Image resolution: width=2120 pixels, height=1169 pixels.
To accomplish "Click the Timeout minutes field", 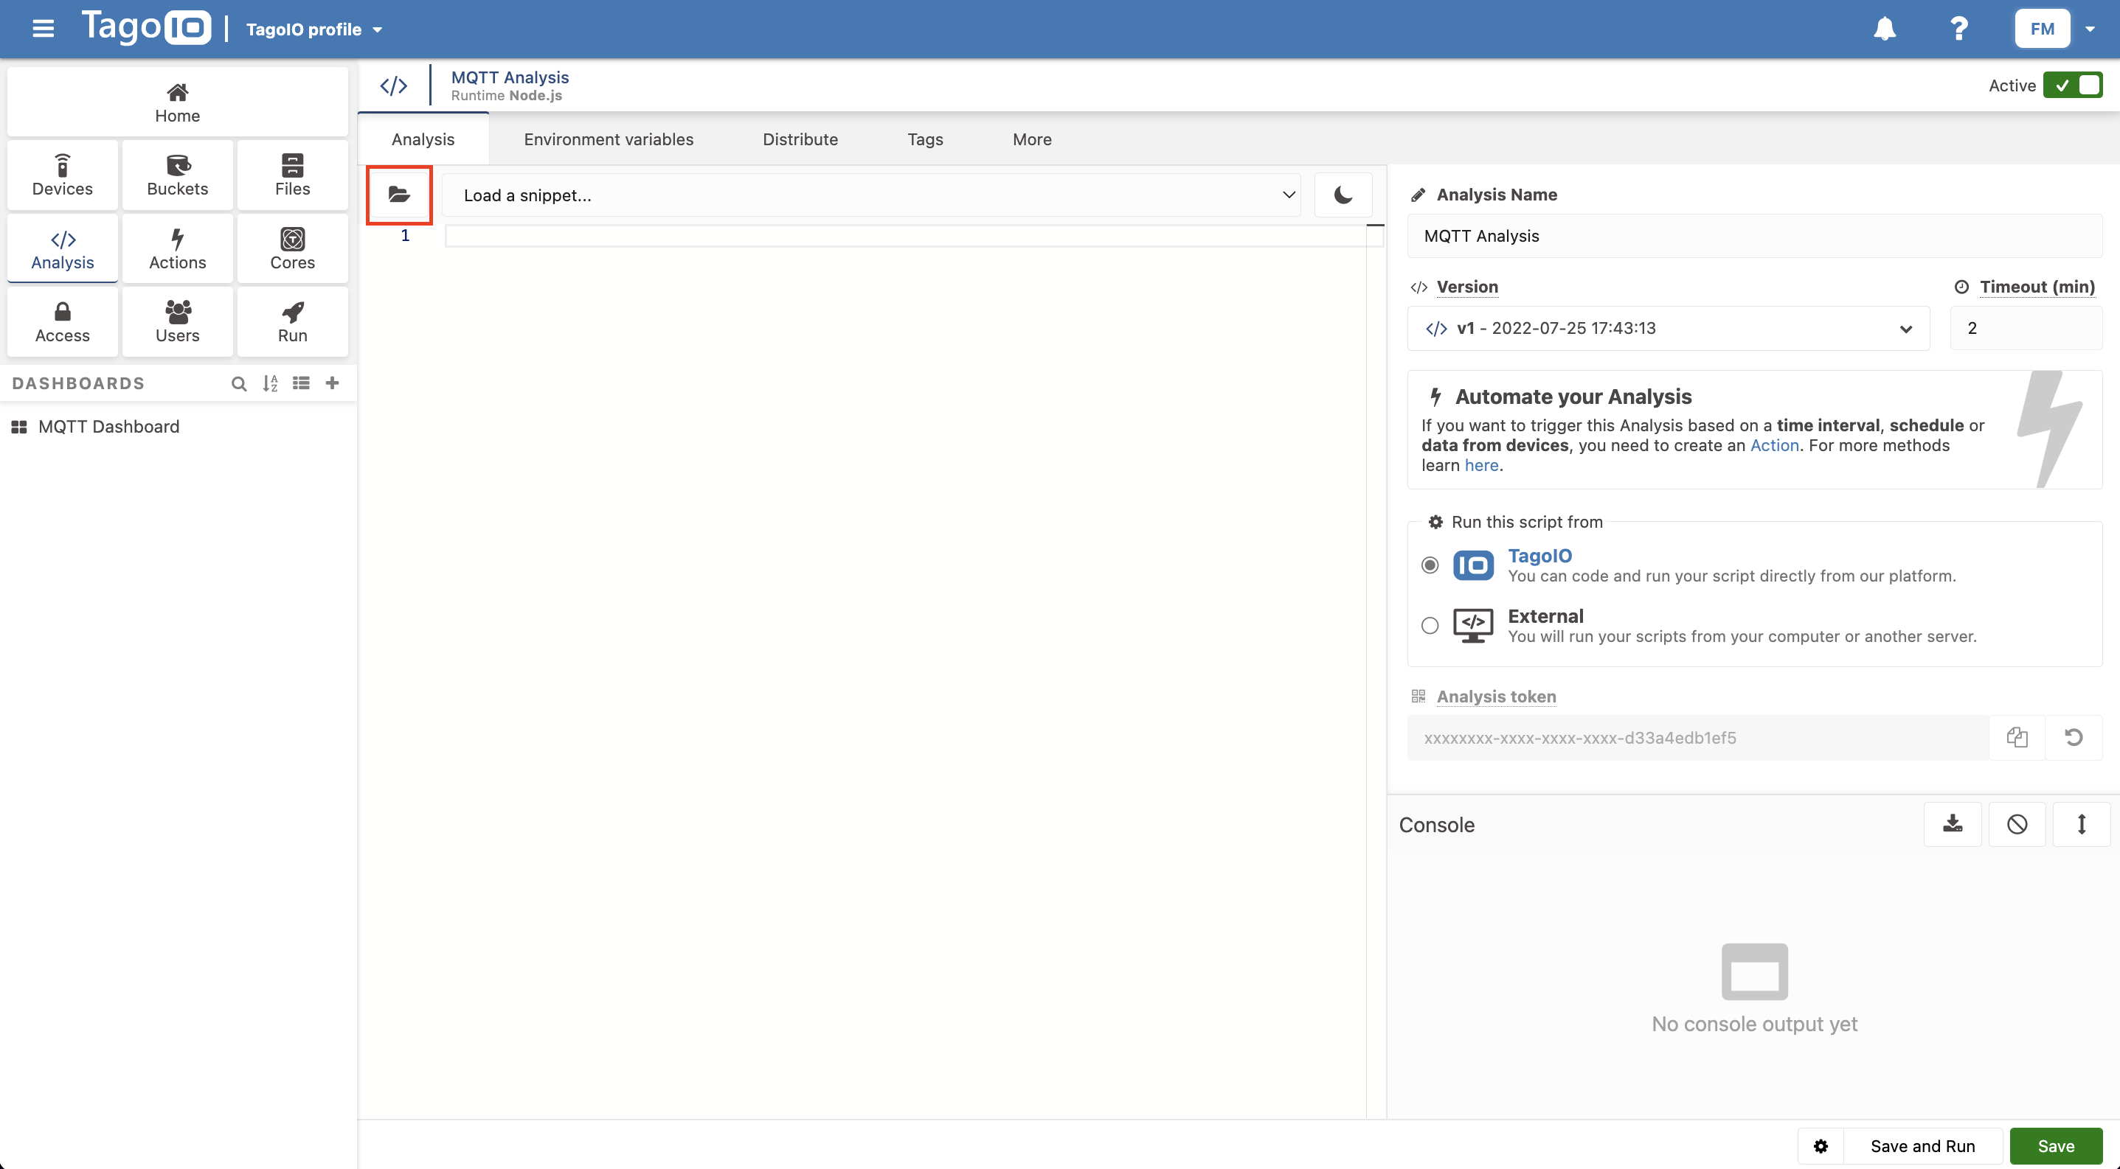I will point(2026,328).
